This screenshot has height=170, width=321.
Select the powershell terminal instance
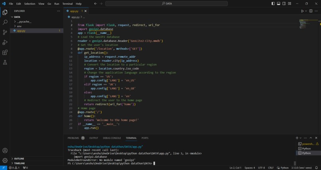(308, 144)
